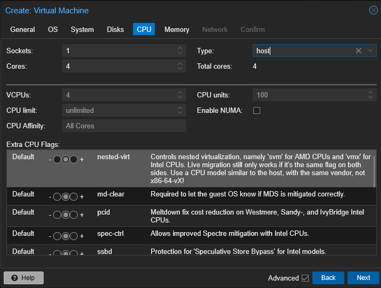Click the plus icon for pcid flag

pyautogui.click(x=82, y=216)
